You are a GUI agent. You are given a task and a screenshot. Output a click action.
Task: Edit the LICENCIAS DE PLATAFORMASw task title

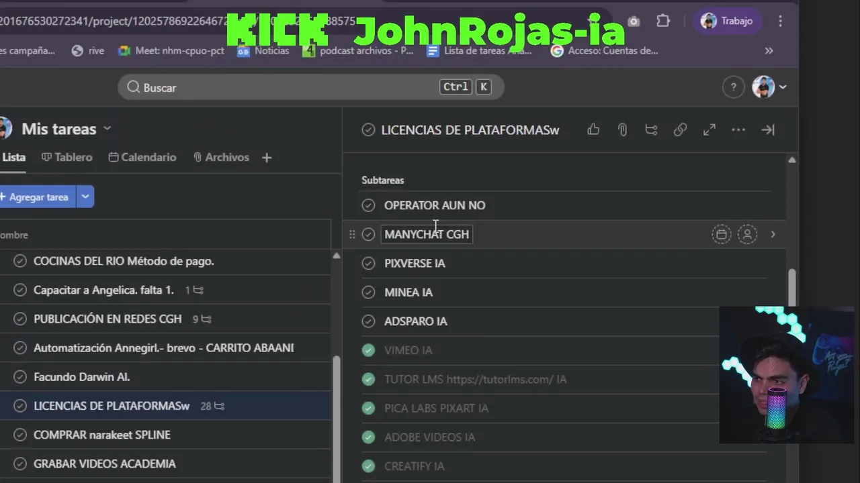click(470, 129)
